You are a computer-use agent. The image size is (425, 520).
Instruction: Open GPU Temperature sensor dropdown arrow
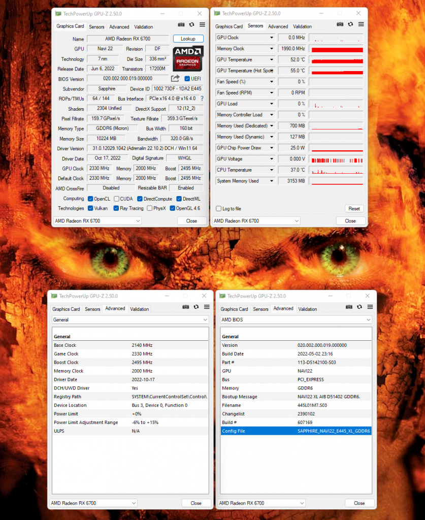click(272, 60)
